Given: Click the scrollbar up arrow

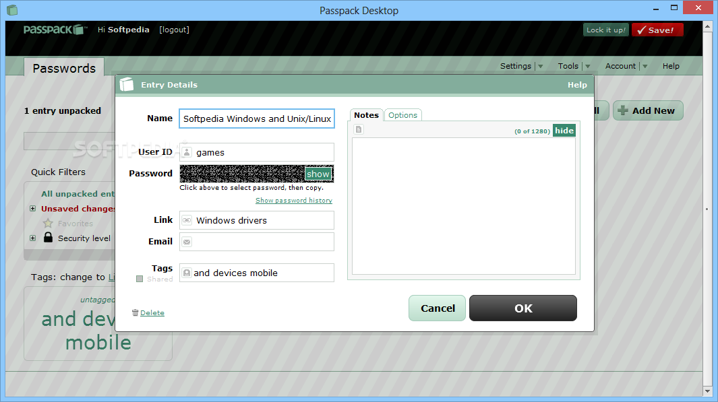Looking at the screenshot, I should (707, 27).
